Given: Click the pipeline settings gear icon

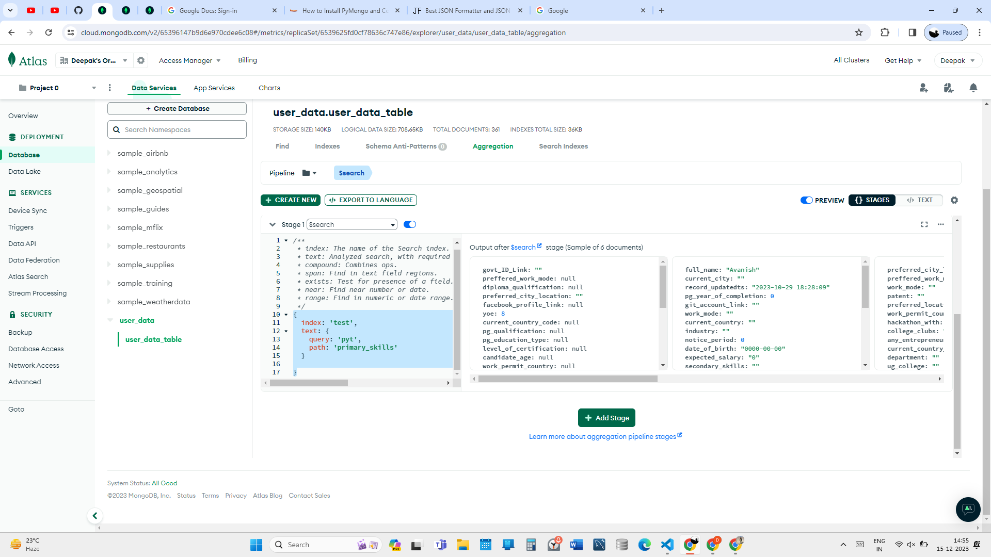Looking at the screenshot, I should tap(954, 200).
